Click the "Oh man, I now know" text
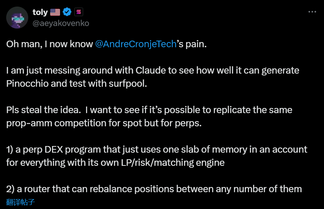This screenshot has height=209, width=324. pos(49,44)
